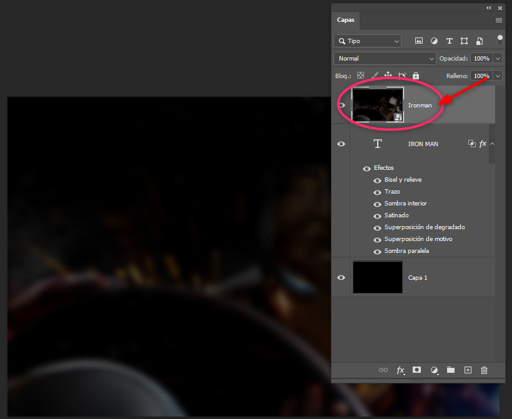
Task: Filter layers by type layers icon
Action: [450, 41]
